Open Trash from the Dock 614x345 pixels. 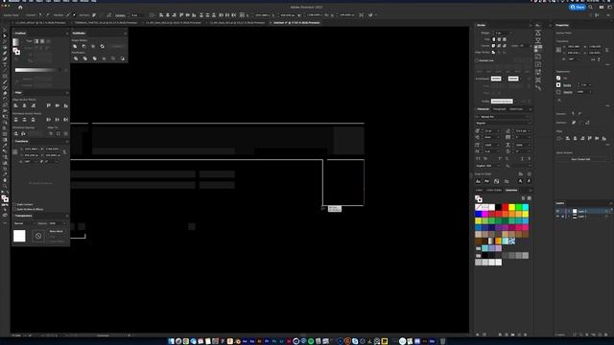pos(443,341)
